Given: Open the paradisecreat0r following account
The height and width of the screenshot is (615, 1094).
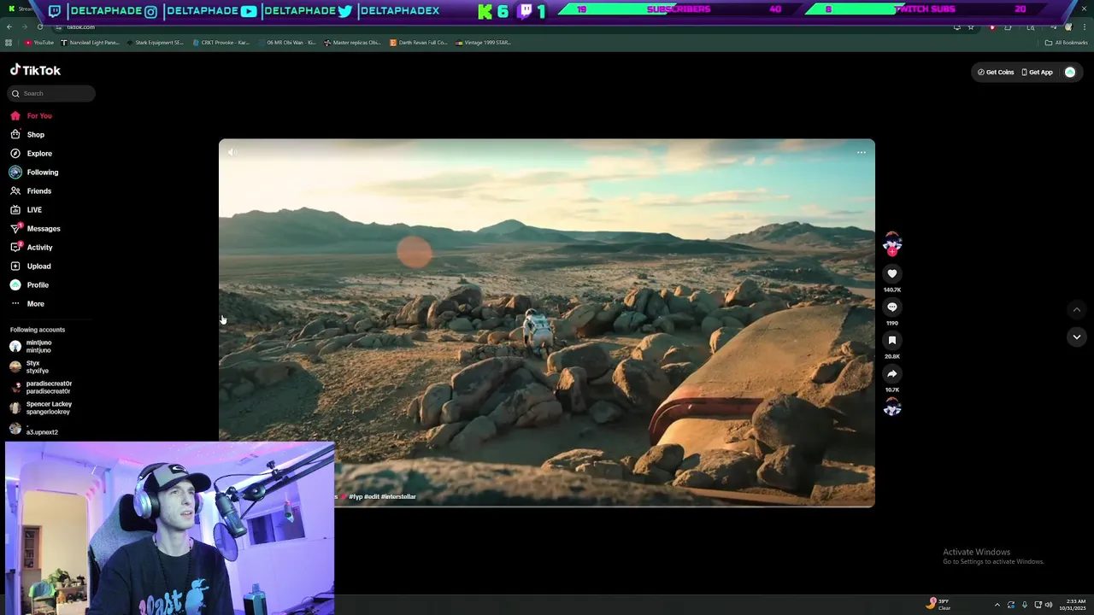Looking at the screenshot, I should point(41,387).
